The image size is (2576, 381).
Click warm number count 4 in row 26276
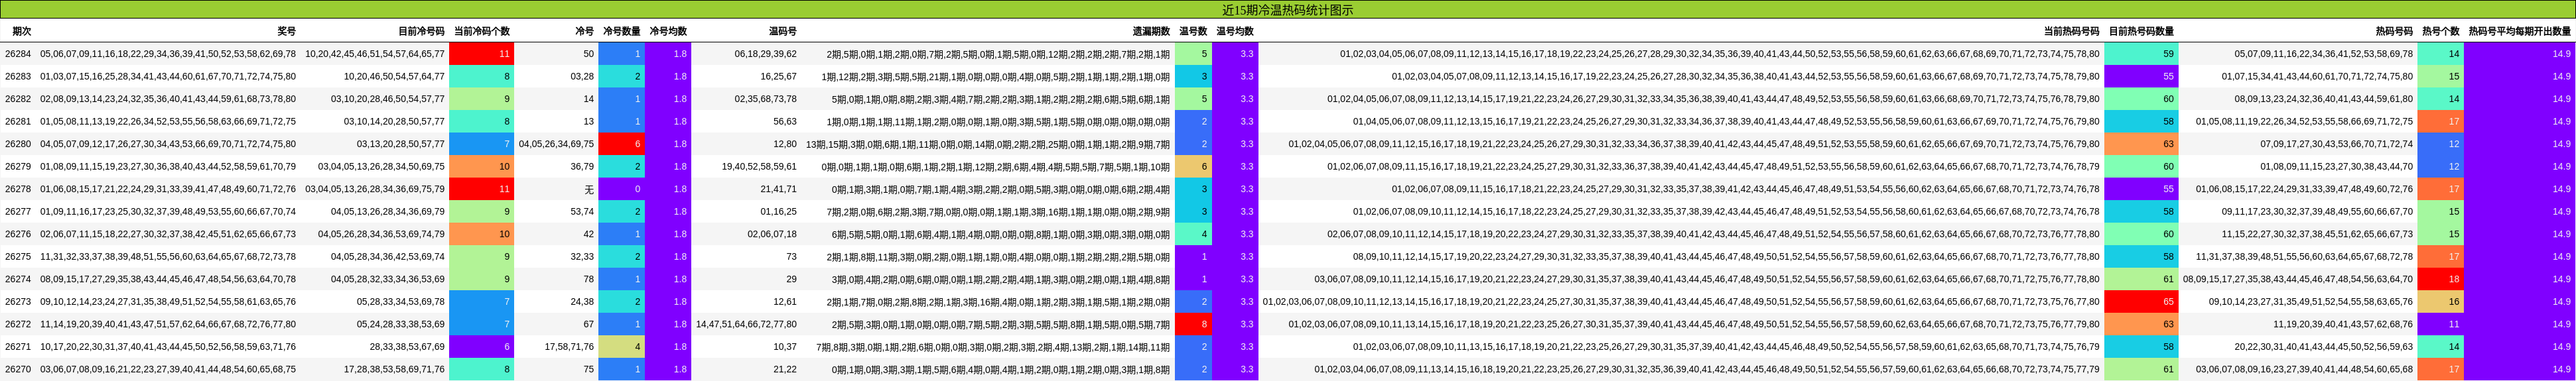click(1193, 234)
